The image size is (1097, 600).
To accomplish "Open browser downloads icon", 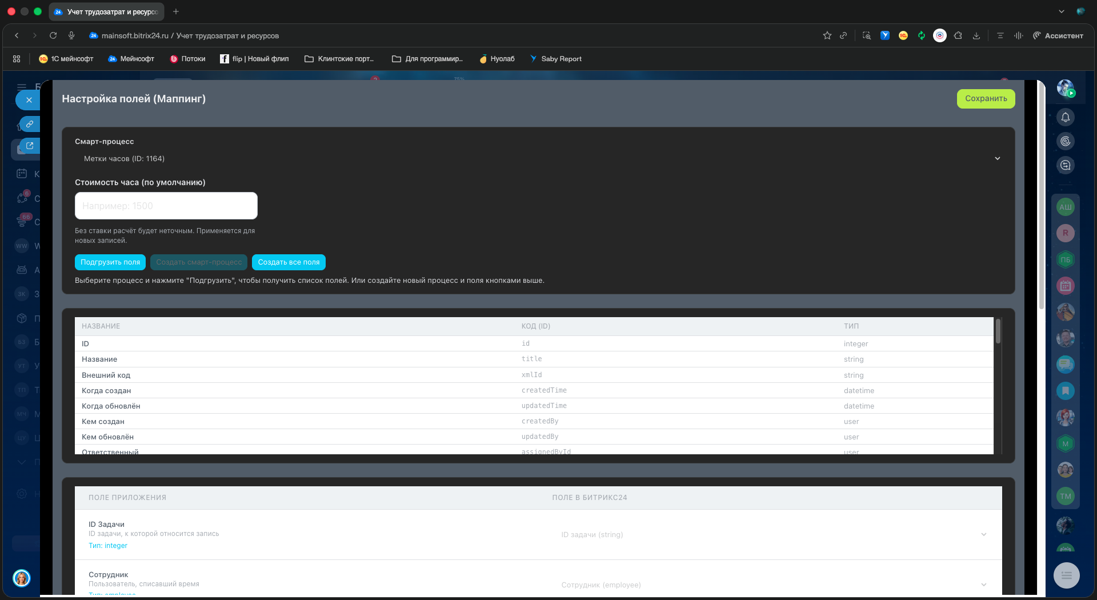I will (976, 35).
